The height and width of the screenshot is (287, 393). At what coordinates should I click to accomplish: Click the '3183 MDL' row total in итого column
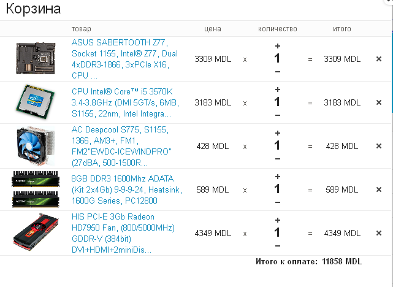pyautogui.click(x=342, y=102)
